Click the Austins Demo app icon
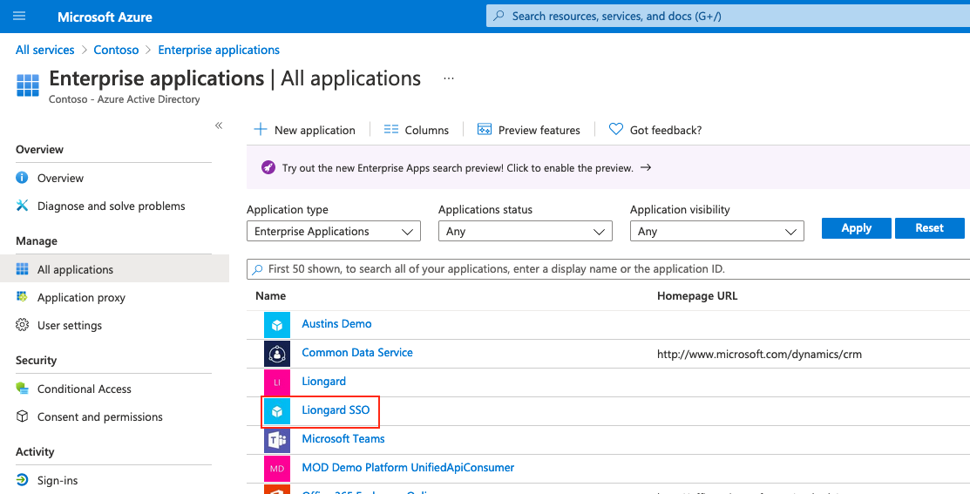Image resolution: width=970 pixels, height=494 pixels. pyautogui.click(x=277, y=325)
